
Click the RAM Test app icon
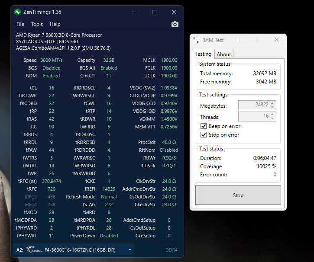coord(197,40)
